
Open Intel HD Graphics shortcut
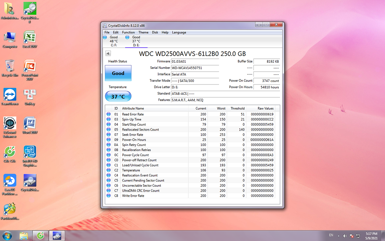[x=30, y=156]
